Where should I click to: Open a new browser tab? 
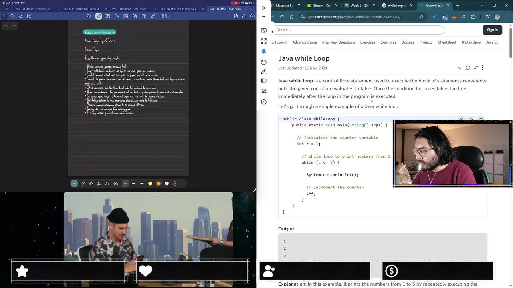pyautogui.click(x=458, y=6)
